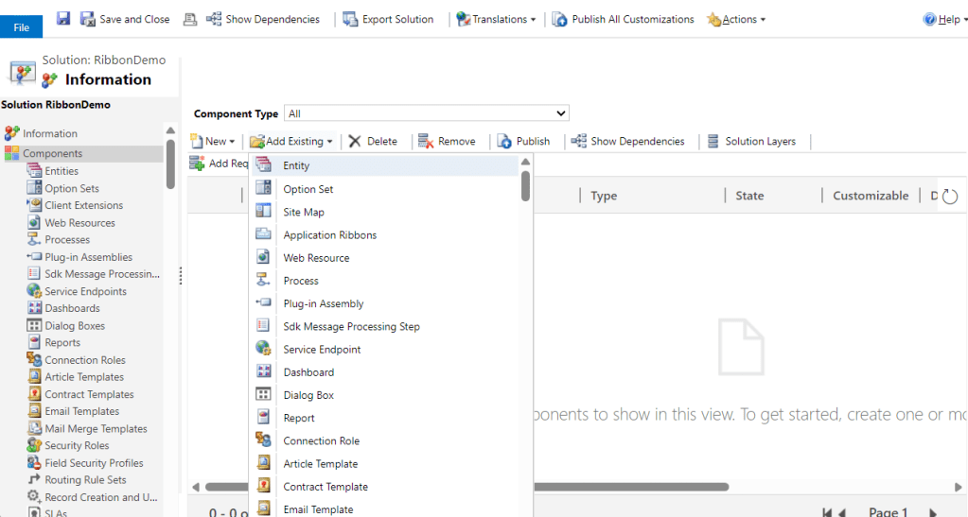
Task: Click the save disk icon in toolbar
Action: click(x=63, y=19)
